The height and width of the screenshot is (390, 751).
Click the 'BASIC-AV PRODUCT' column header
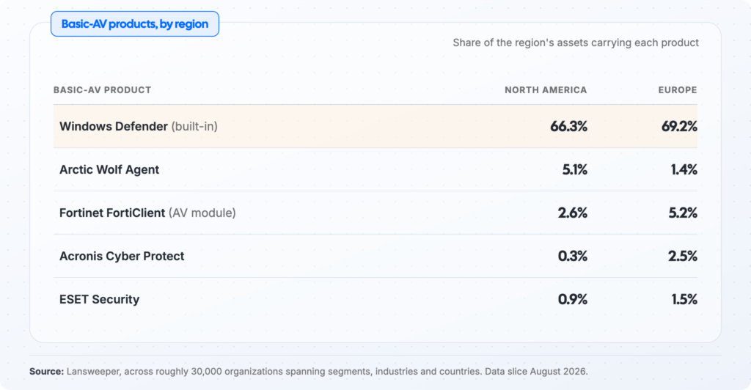pos(103,90)
